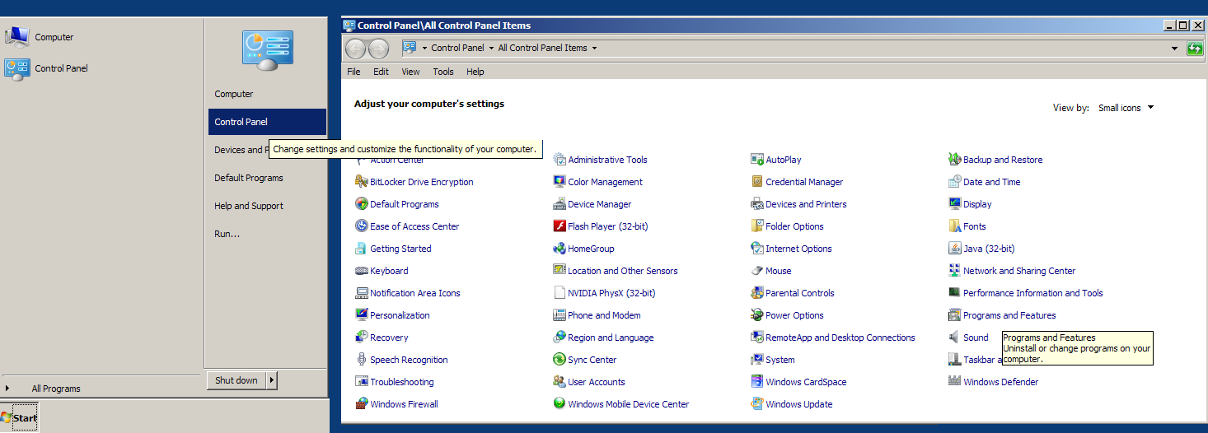Viewport: 1208px width, 433px height.
Task: Click the Sync Center icon
Action: [560, 360]
